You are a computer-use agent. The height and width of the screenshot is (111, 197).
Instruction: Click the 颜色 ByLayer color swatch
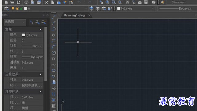(23, 35)
